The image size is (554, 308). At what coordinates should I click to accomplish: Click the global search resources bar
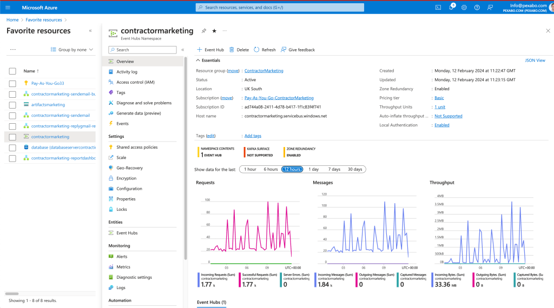tap(280, 8)
